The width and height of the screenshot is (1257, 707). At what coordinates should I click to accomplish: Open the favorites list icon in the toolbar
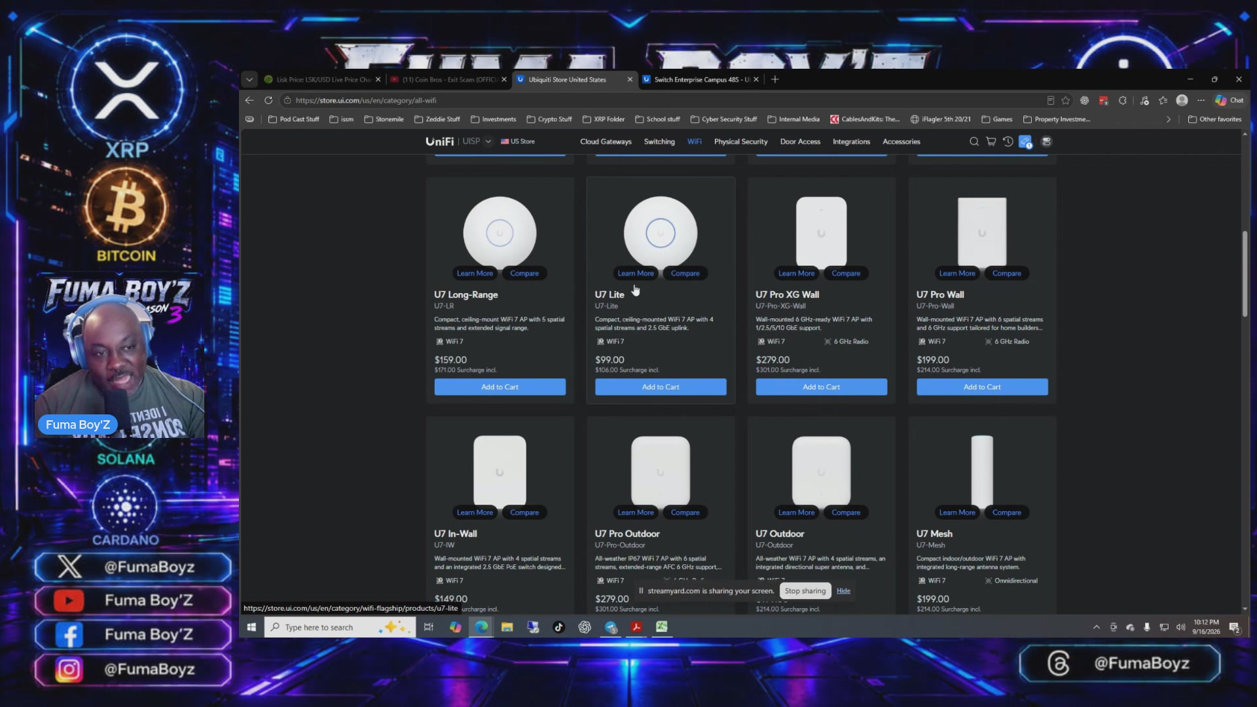point(1163,100)
